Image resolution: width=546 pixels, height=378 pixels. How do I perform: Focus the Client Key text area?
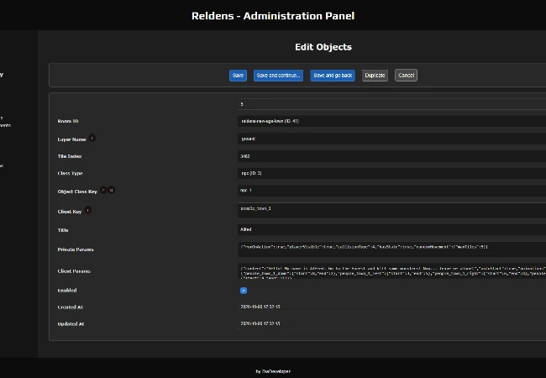coord(391,211)
